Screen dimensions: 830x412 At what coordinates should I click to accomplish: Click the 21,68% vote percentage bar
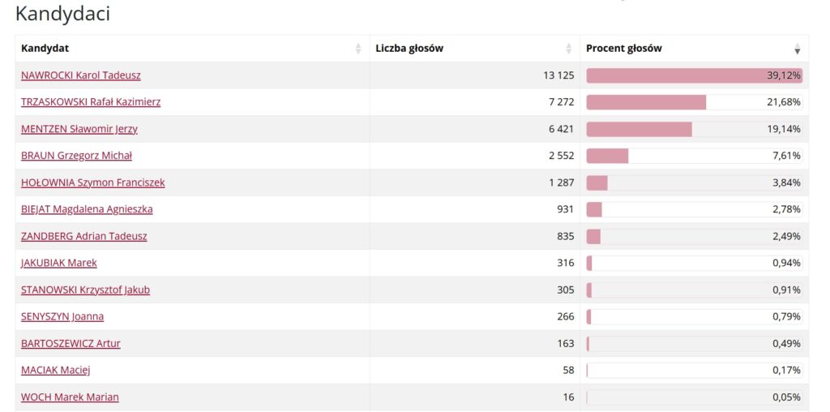click(694, 102)
